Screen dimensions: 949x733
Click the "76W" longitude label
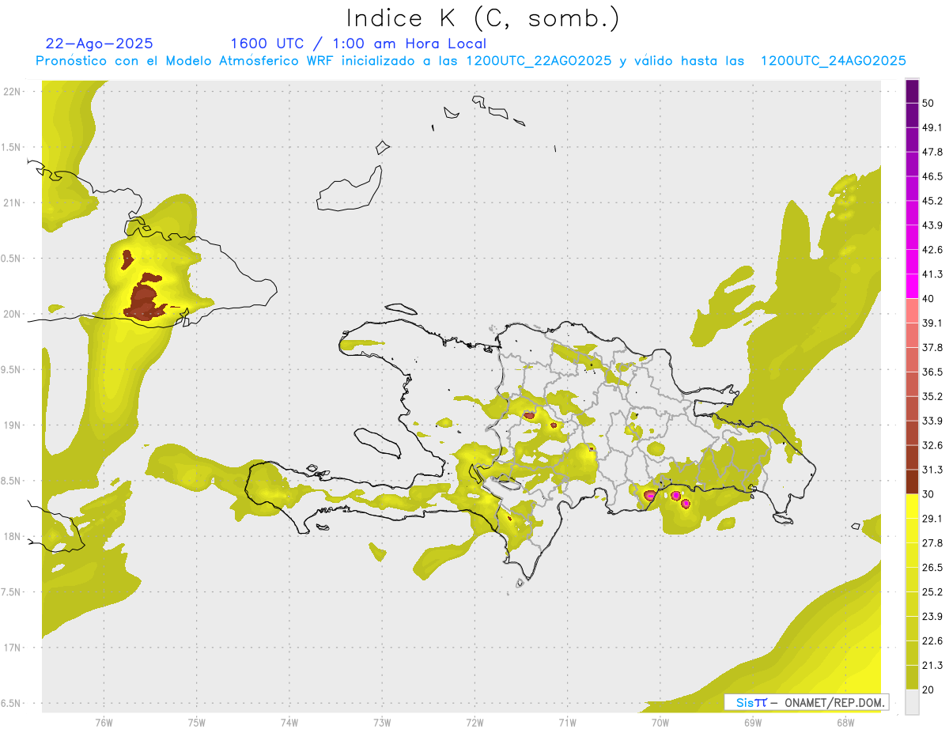(x=104, y=722)
